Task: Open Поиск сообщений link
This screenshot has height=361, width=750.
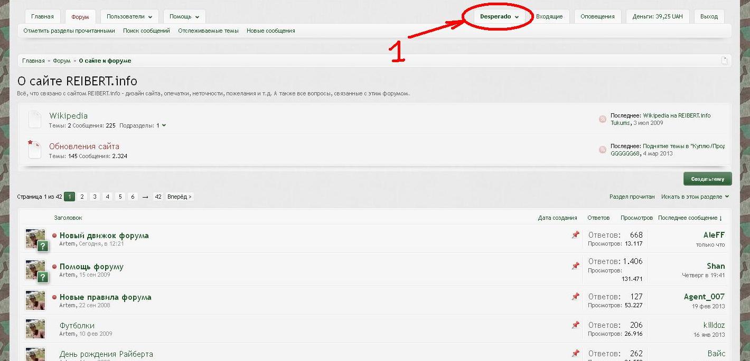Action: click(146, 31)
